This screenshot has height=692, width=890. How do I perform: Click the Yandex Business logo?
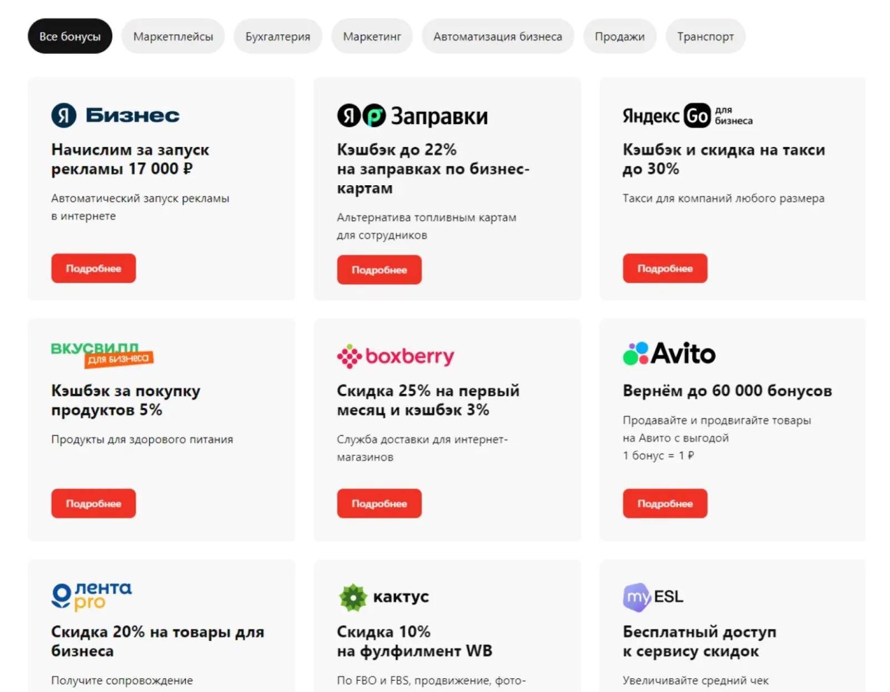coord(115,115)
